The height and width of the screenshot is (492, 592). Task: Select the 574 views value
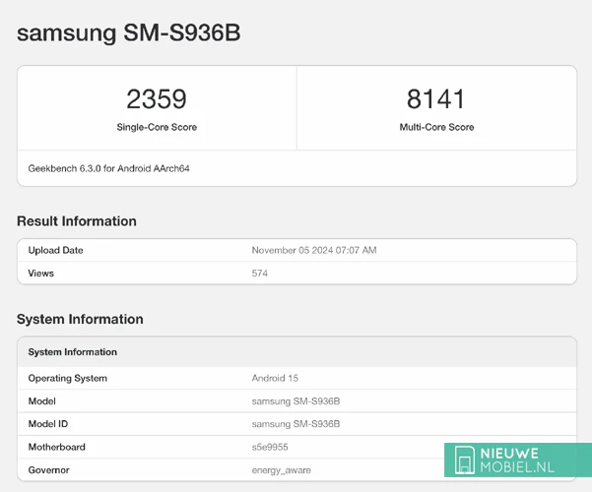tap(260, 274)
